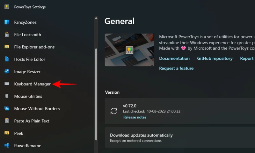Open the Documentation link

pyautogui.click(x=174, y=58)
